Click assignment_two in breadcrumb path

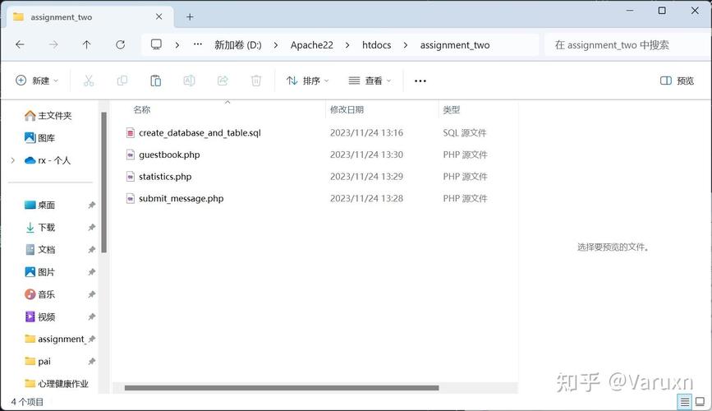pos(455,45)
